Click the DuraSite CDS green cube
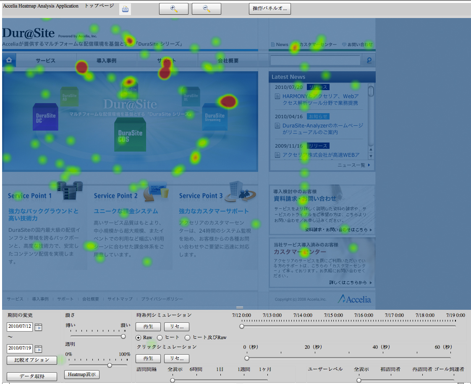The width and height of the screenshot is (471, 384). tap(130, 135)
